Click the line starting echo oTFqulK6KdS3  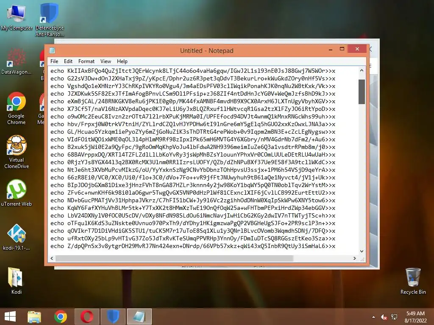tap(193, 223)
